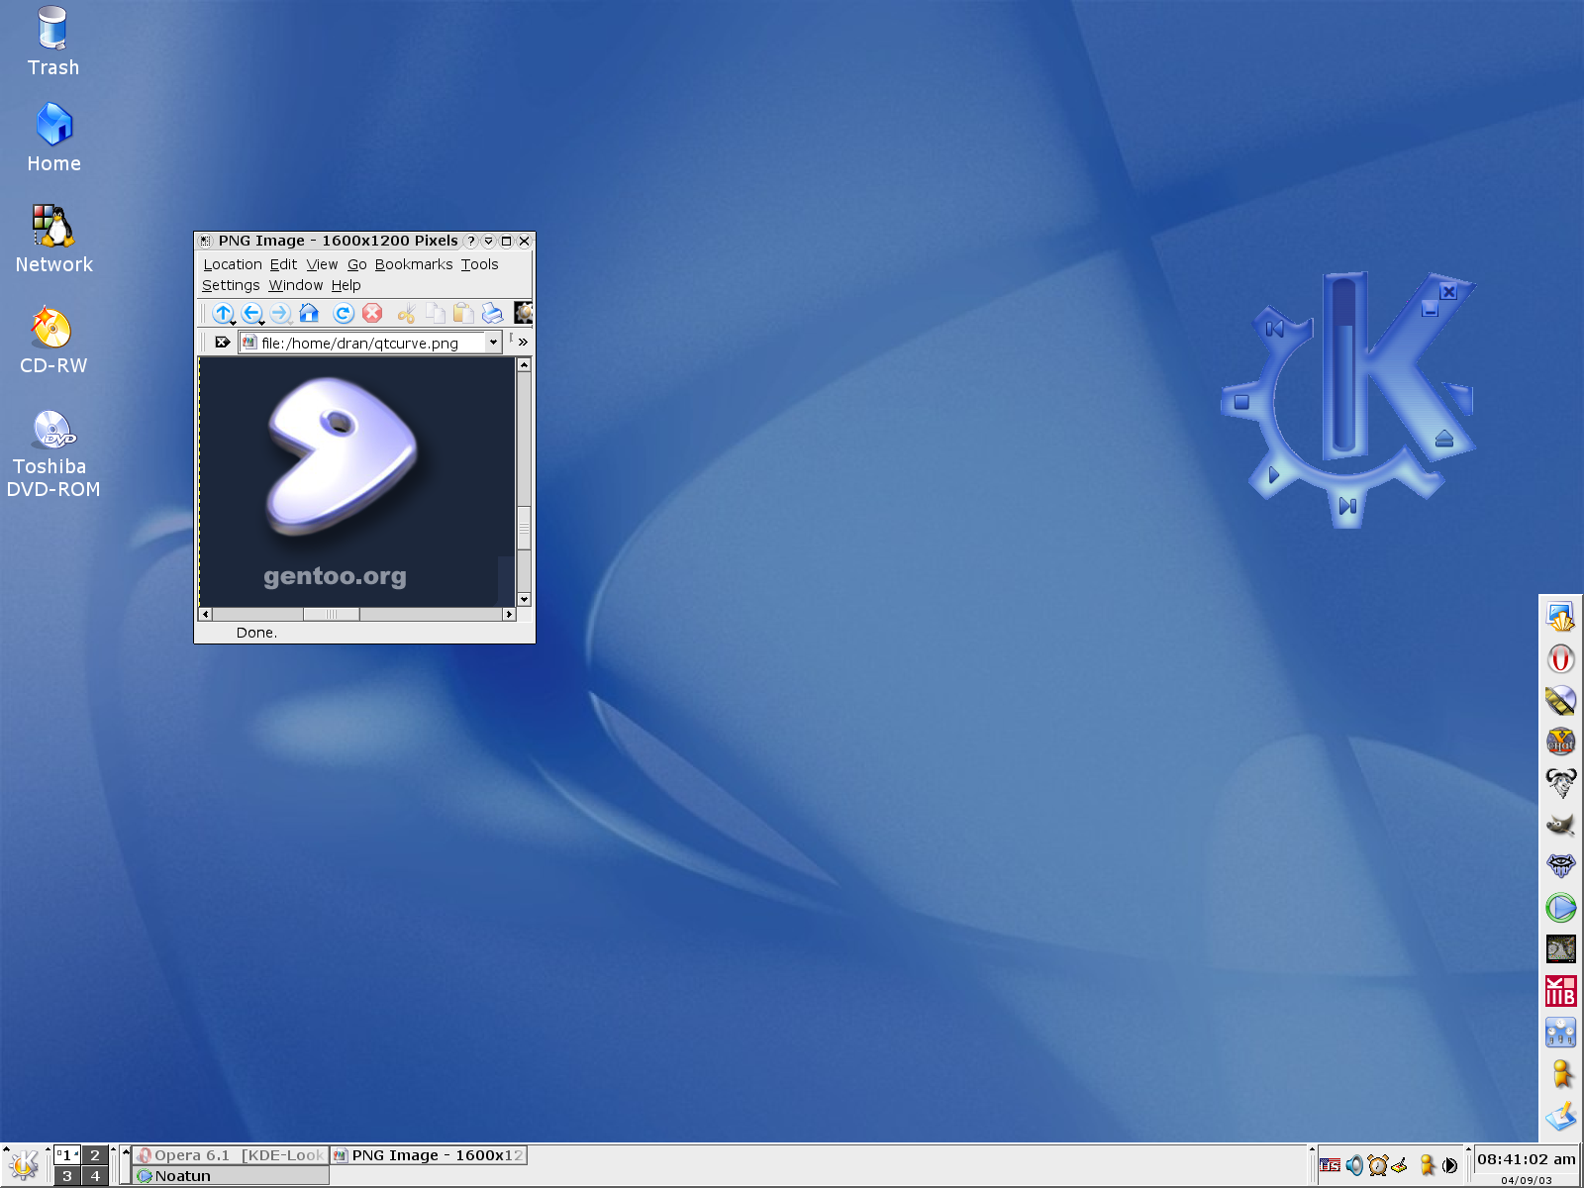
Task: Open the Settings menu
Action: coord(231,285)
